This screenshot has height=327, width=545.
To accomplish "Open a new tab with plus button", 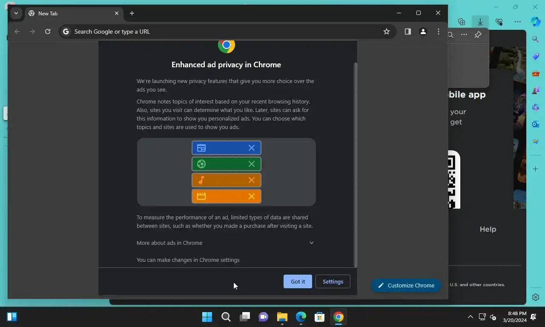I will coord(132,13).
